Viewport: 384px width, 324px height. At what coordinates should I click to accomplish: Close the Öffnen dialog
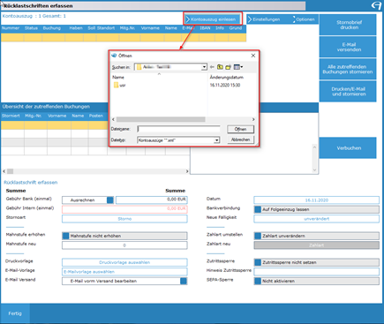coord(253,56)
